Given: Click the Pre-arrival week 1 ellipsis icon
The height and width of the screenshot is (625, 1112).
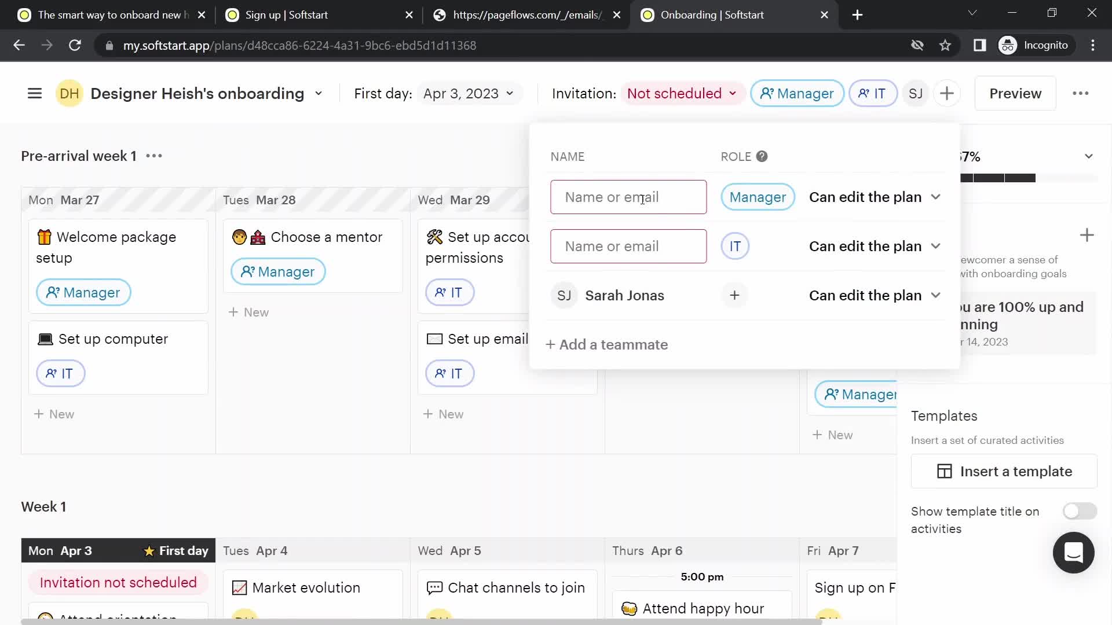Looking at the screenshot, I should [153, 156].
